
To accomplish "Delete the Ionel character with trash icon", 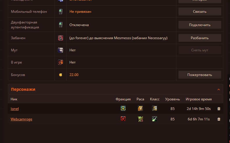I will pyautogui.click(x=219, y=109).
